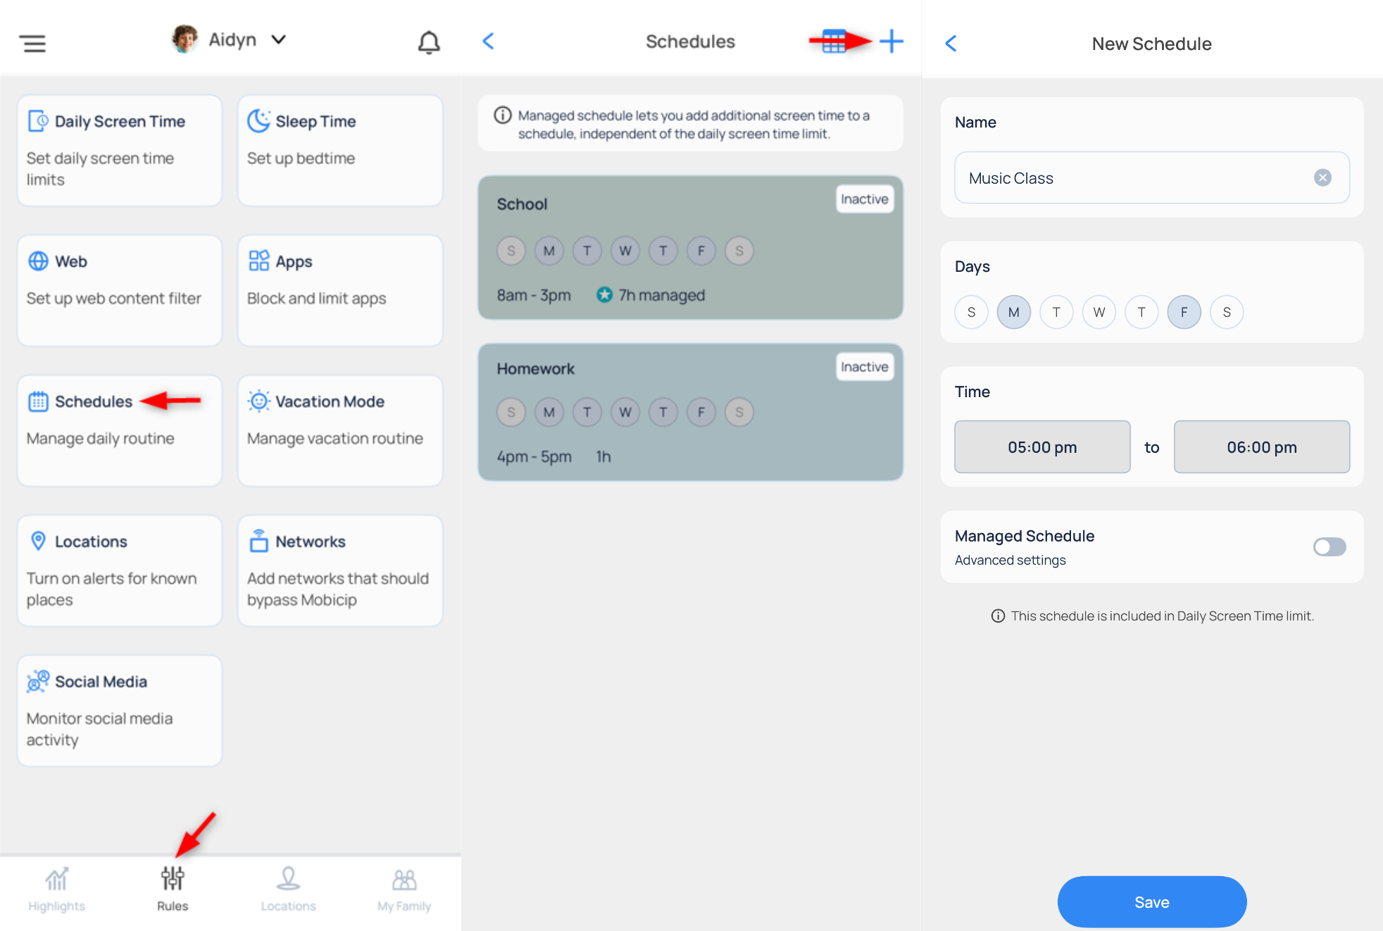
Task: Click the 4pm - 5pm time text
Action: 534,456
